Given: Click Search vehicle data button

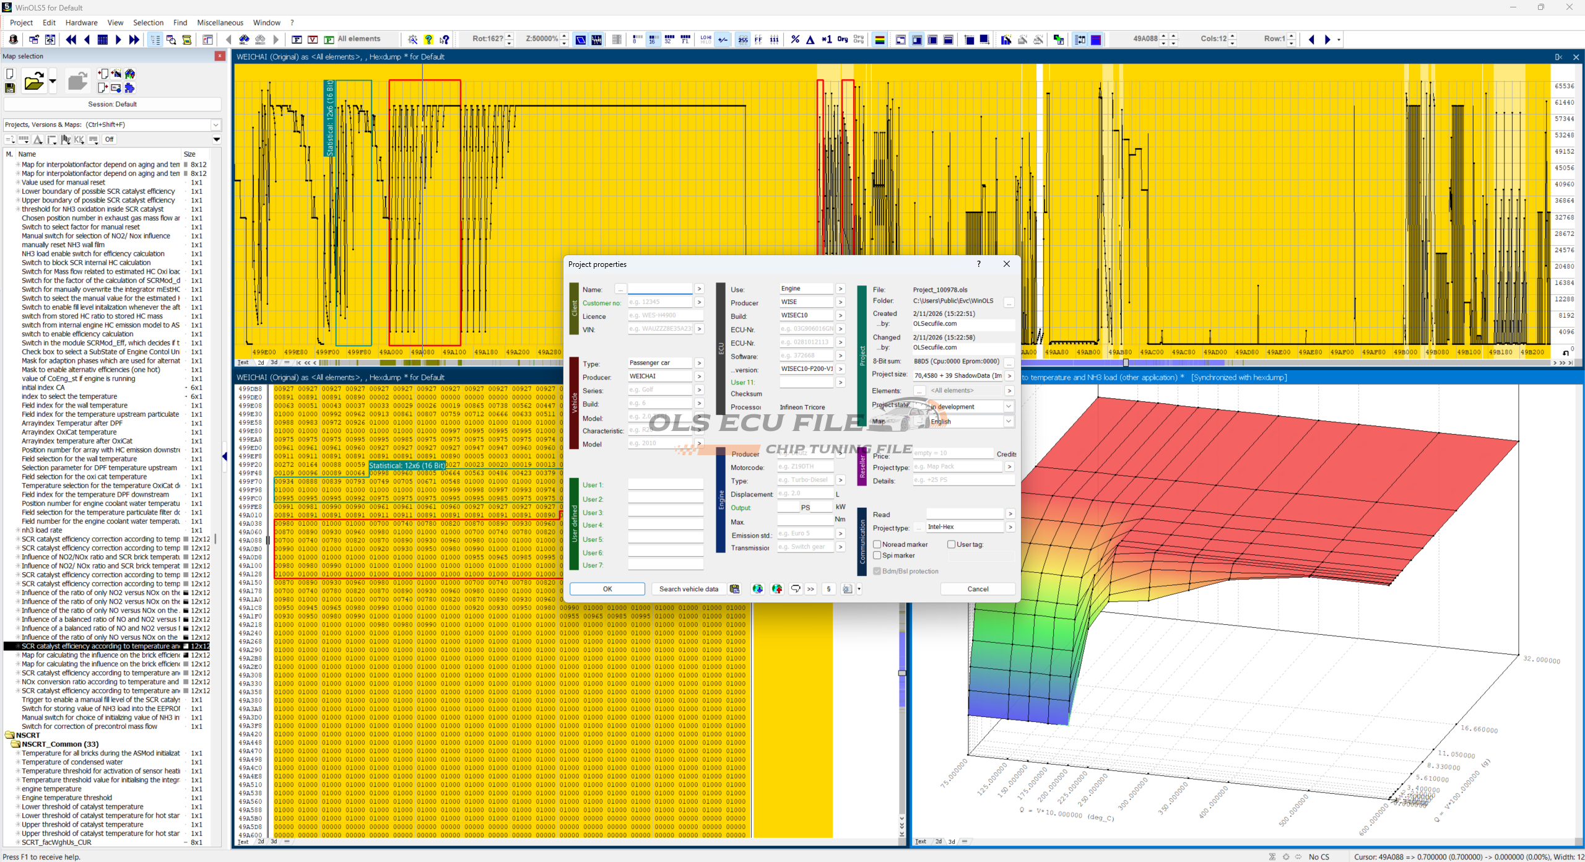Looking at the screenshot, I should [688, 589].
